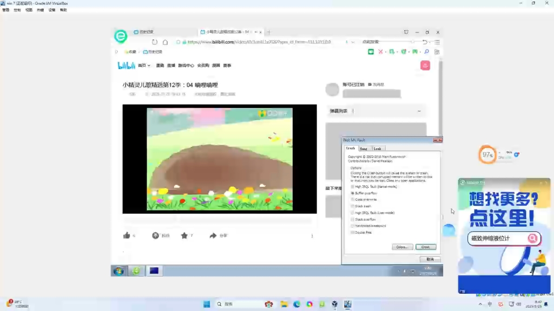This screenshot has width=554, height=311.
Task: Click the Colors... button
Action: tap(403, 247)
